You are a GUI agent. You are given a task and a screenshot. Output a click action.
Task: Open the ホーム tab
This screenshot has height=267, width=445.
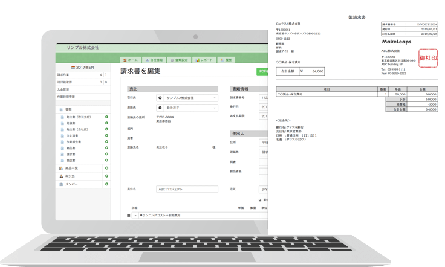130,60
